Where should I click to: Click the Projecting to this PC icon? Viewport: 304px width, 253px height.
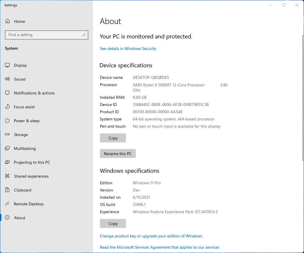point(7,162)
